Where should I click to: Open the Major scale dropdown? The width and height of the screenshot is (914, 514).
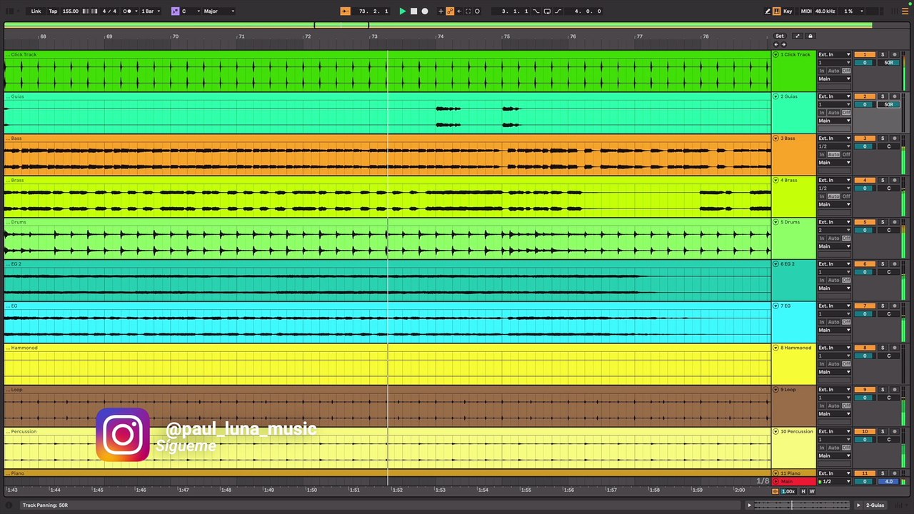coord(219,11)
